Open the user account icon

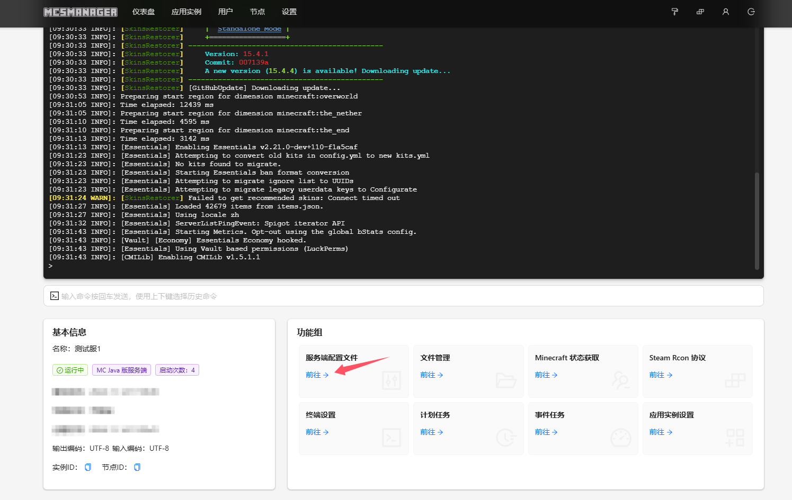click(x=725, y=12)
